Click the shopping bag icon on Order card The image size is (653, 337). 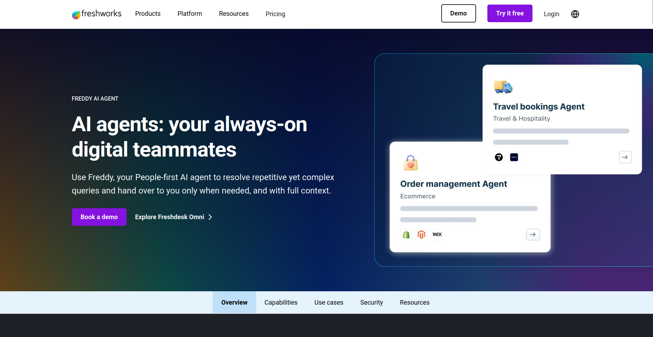[x=410, y=163]
